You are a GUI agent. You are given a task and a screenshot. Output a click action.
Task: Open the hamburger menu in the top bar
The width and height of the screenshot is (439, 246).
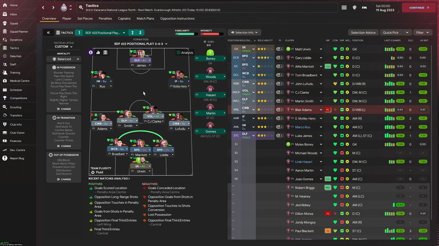(344, 8)
